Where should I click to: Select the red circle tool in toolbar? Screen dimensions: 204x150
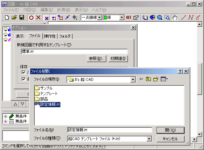[x=31, y=18]
